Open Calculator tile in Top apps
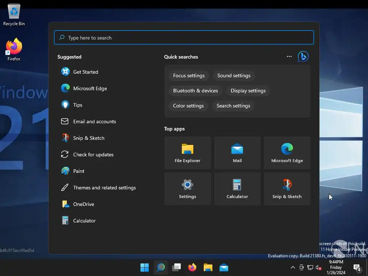Screen dimensions: 368x276 [237, 189]
